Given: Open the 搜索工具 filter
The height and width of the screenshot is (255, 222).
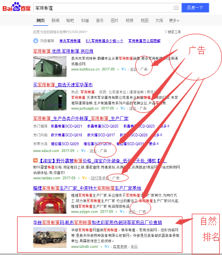Looking at the screenshot, I should (x=173, y=32).
